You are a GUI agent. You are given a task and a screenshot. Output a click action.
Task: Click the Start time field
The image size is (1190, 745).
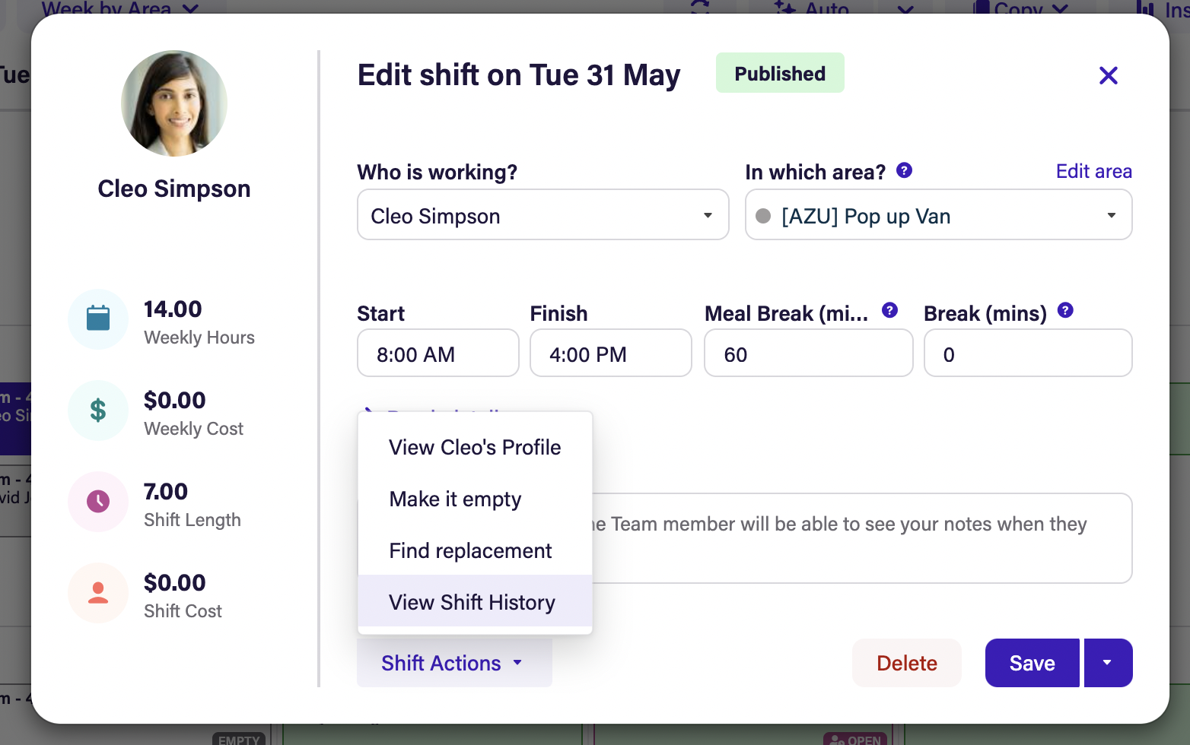click(x=437, y=353)
